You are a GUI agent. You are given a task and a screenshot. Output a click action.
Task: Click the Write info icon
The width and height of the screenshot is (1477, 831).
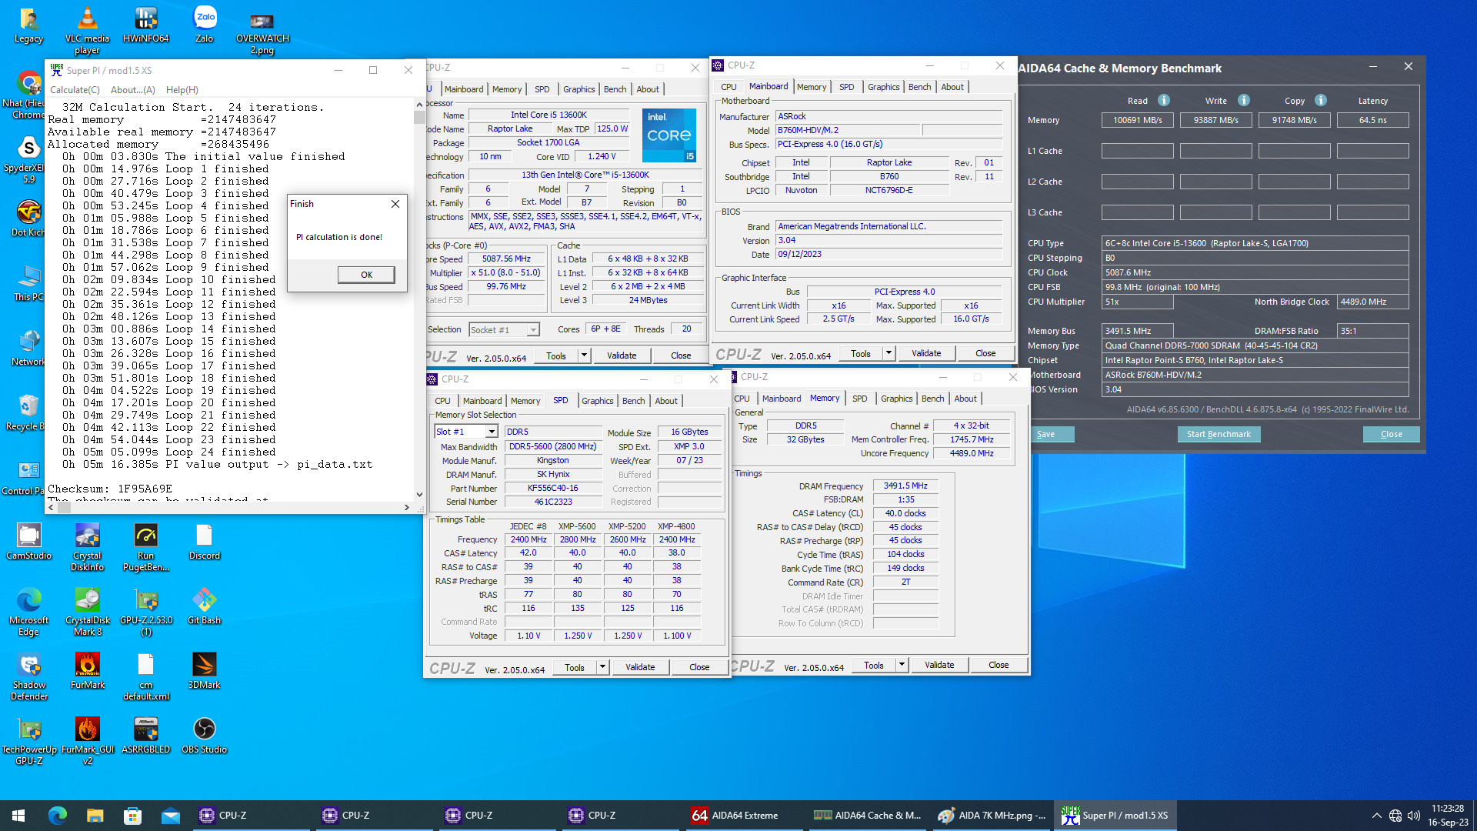(x=1244, y=101)
